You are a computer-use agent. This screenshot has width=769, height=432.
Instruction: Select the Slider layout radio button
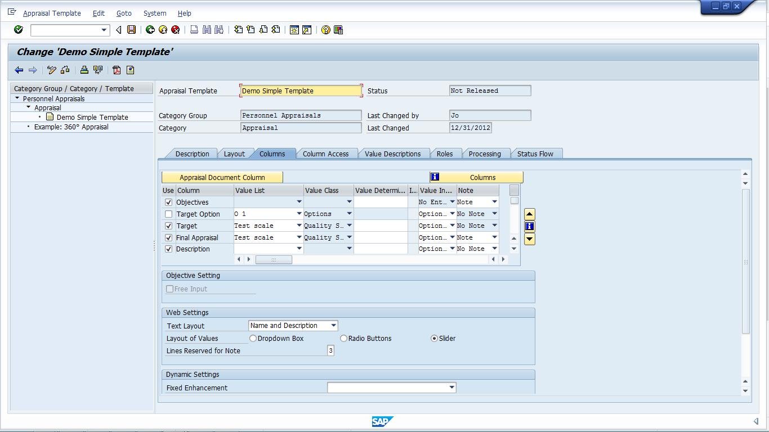(x=434, y=339)
